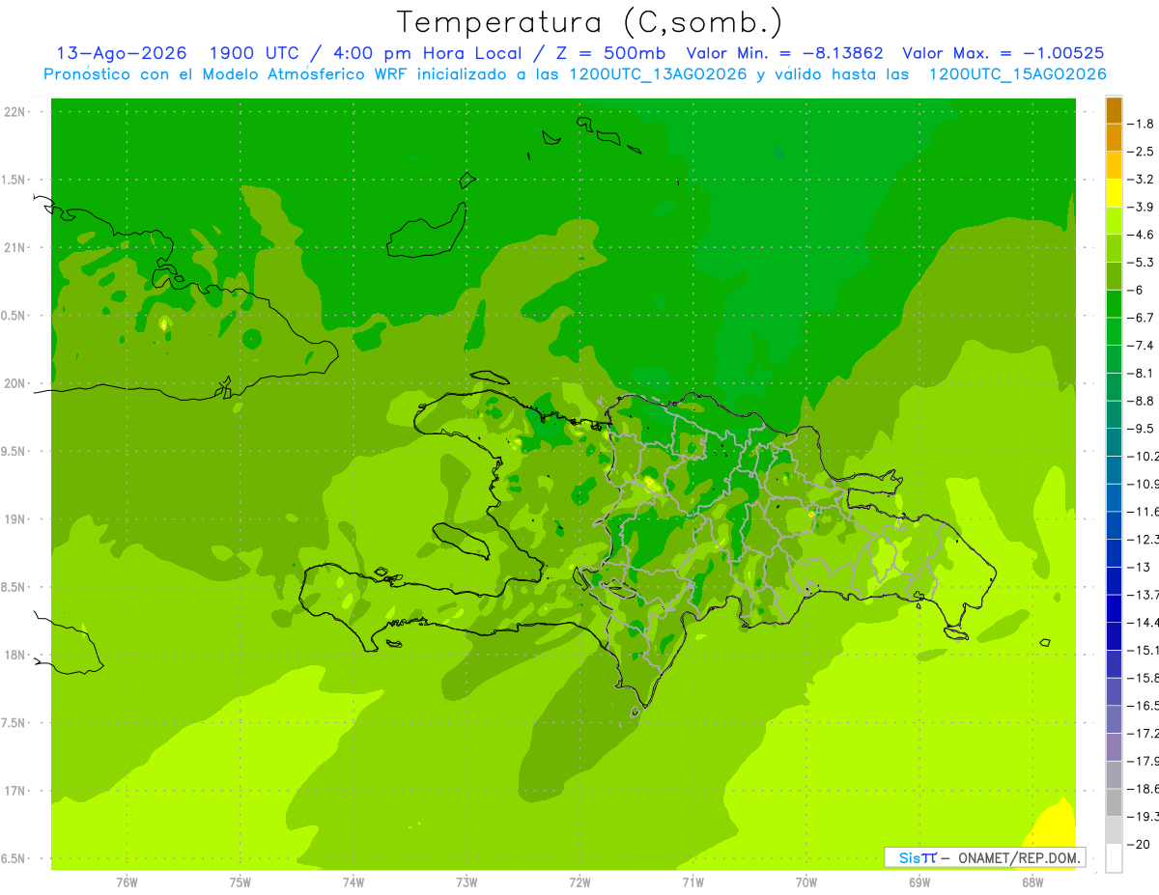The height and width of the screenshot is (895, 1159).
Task: Click the '68W' longitude label
Action: 1032,882
